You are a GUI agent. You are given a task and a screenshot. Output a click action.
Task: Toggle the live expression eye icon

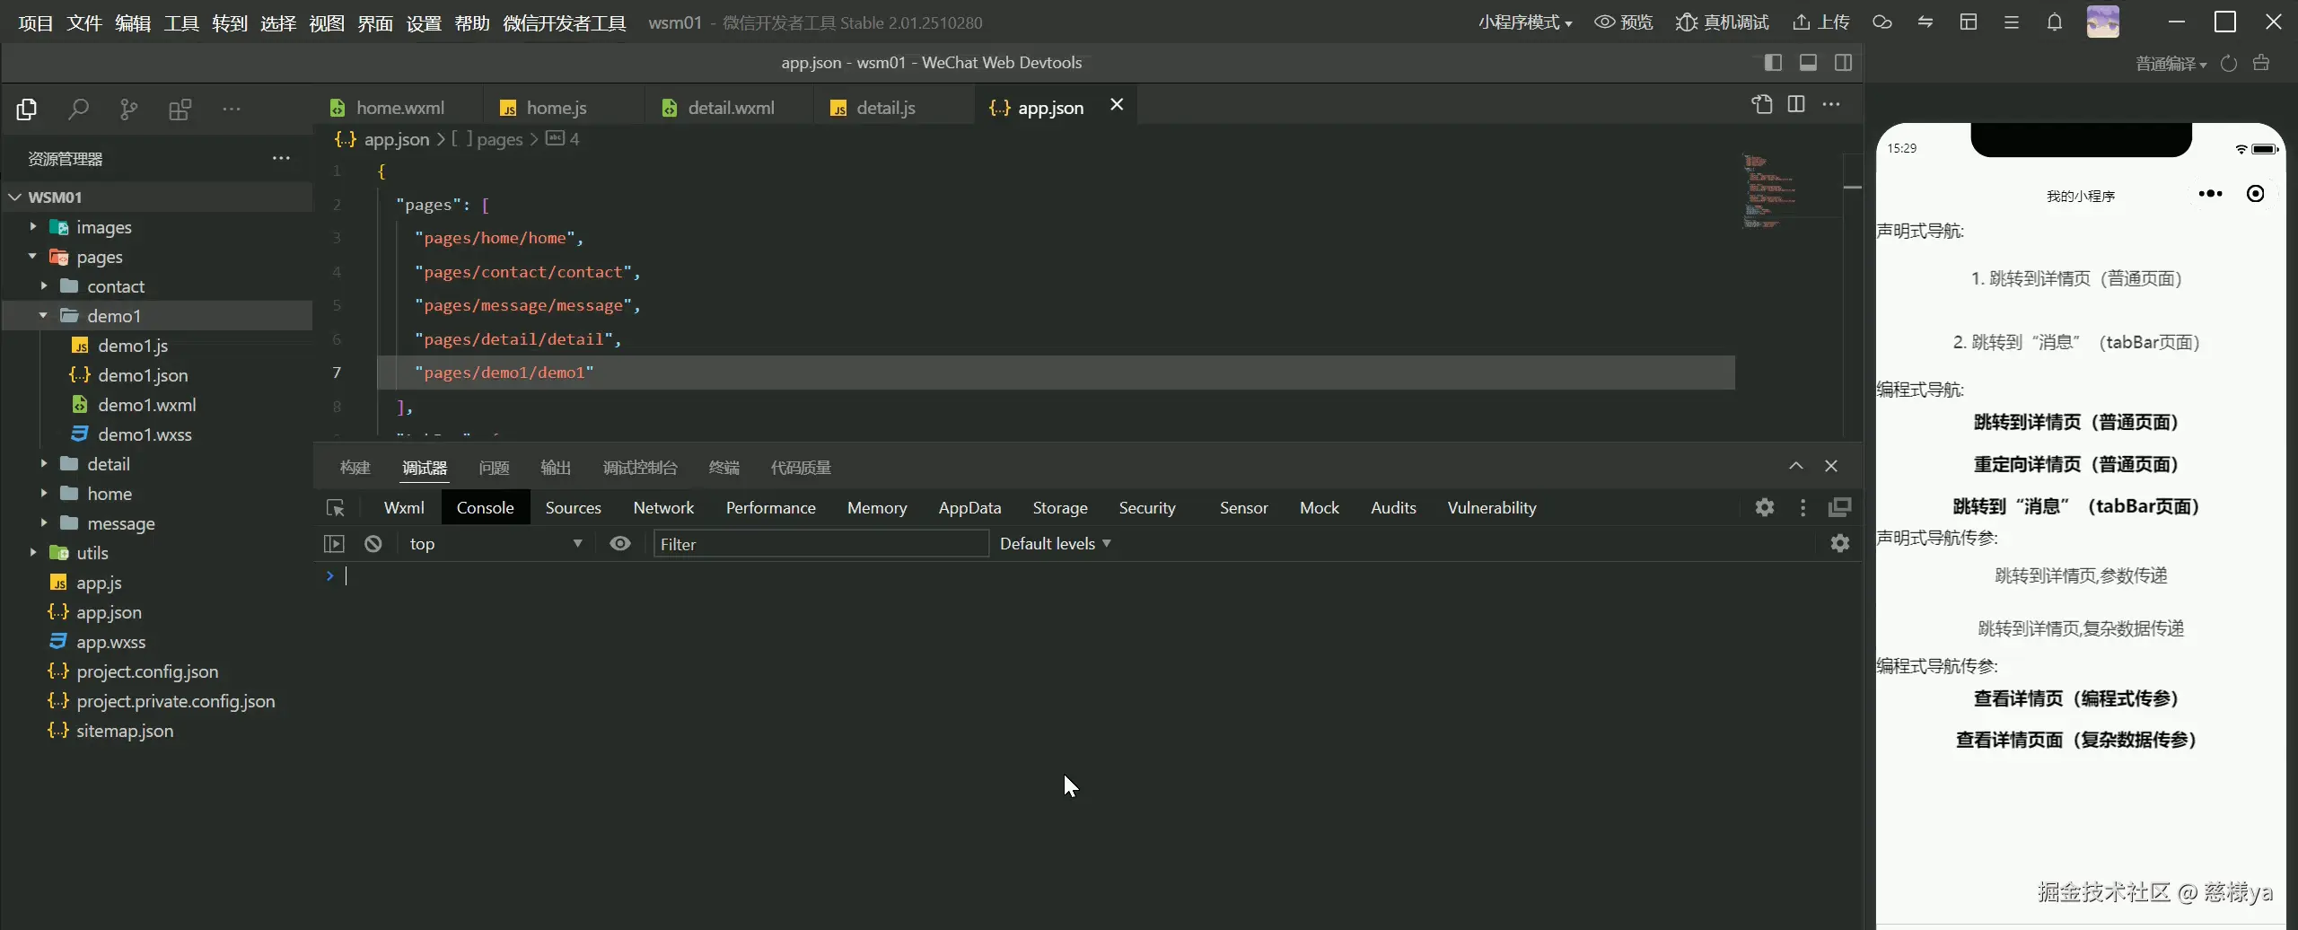click(620, 544)
